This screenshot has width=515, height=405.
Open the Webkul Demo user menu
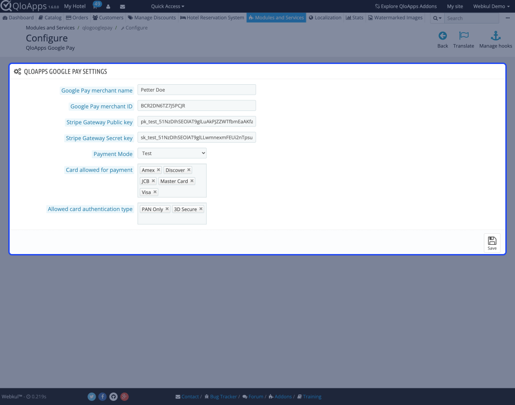492,6
